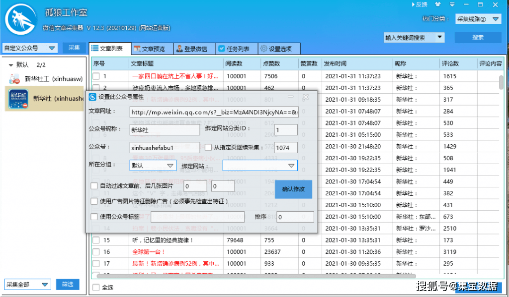Click the skin theme shirt icon

[437, 4]
